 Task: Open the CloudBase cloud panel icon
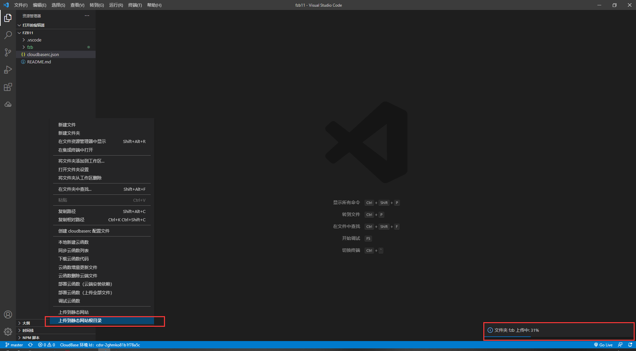coord(8,105)
